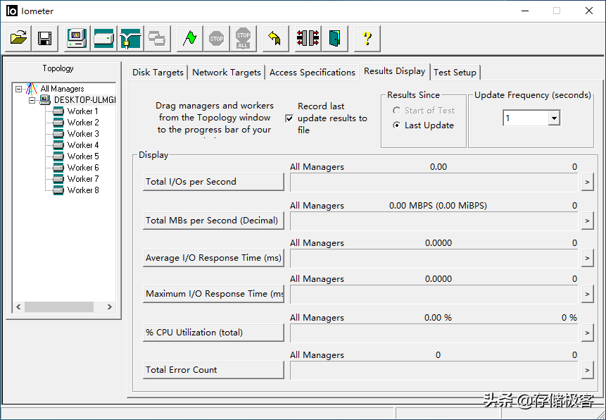Image resolution: width=606 pixels, height=420 pixels.
Task: Click the Start Disk Worker icon
Action: pos(104,38)
